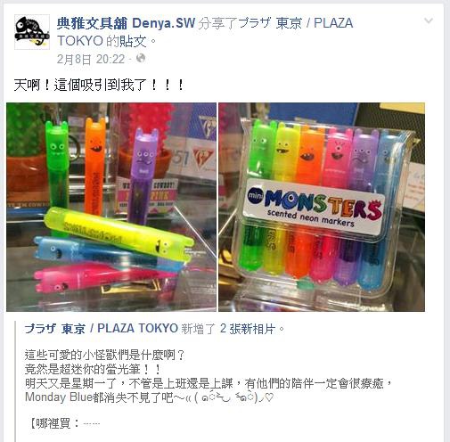
Task: Click the caption 天啊！這個吸引到我了
Action: [99, 86]
